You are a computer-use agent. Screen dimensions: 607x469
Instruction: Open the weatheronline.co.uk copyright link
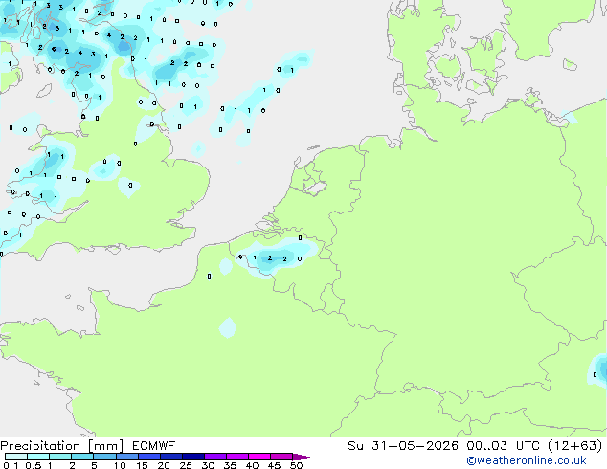click(x=527, y=461)
